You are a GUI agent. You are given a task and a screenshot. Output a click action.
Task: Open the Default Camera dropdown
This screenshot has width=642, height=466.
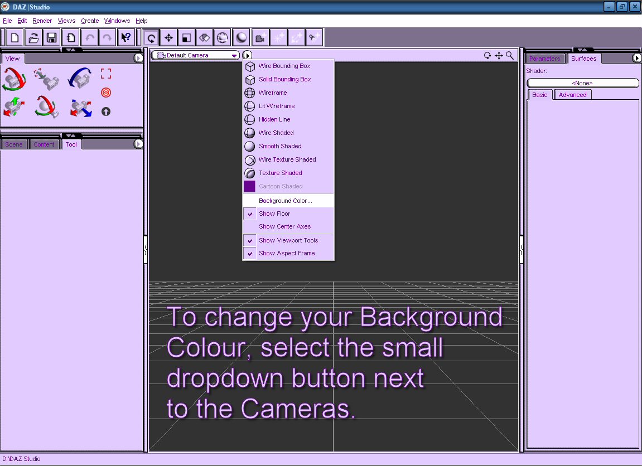point(196,55)
